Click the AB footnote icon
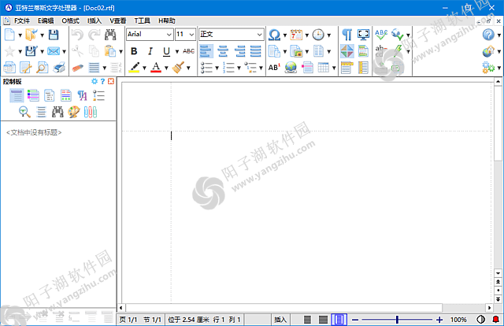Image resolution: width=504 pixels, height=326 pixels. (x=274, y=68)
